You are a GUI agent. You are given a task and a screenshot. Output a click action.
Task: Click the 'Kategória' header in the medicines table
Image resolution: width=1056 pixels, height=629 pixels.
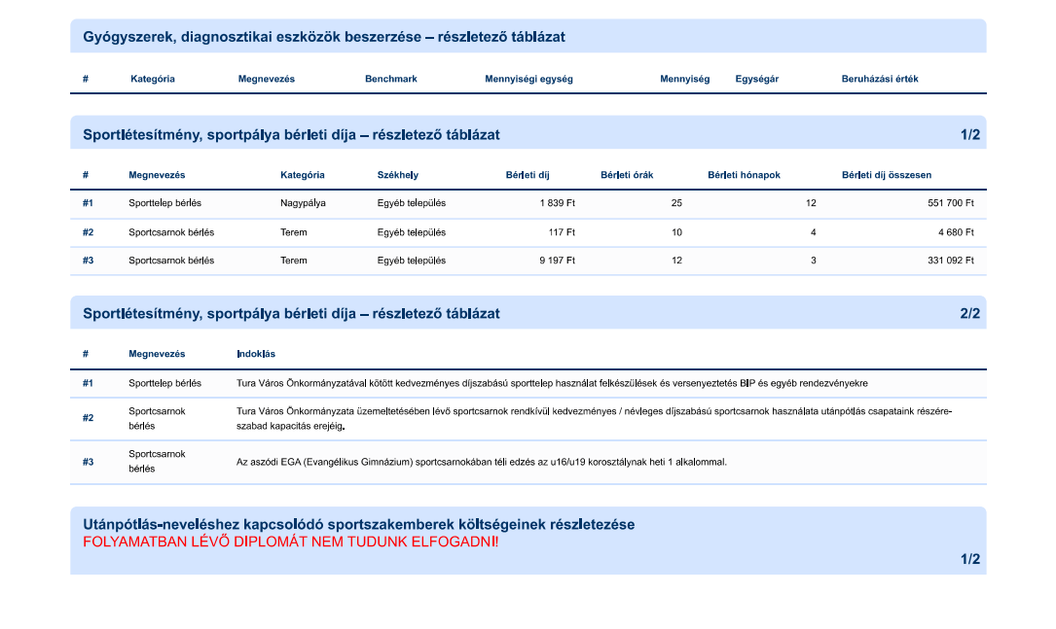click(x=152, y=79)
